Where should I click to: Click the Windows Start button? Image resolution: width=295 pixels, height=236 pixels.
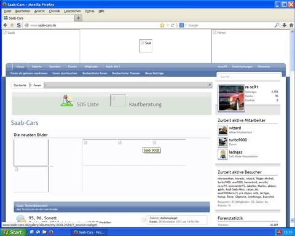coord(13,232)
